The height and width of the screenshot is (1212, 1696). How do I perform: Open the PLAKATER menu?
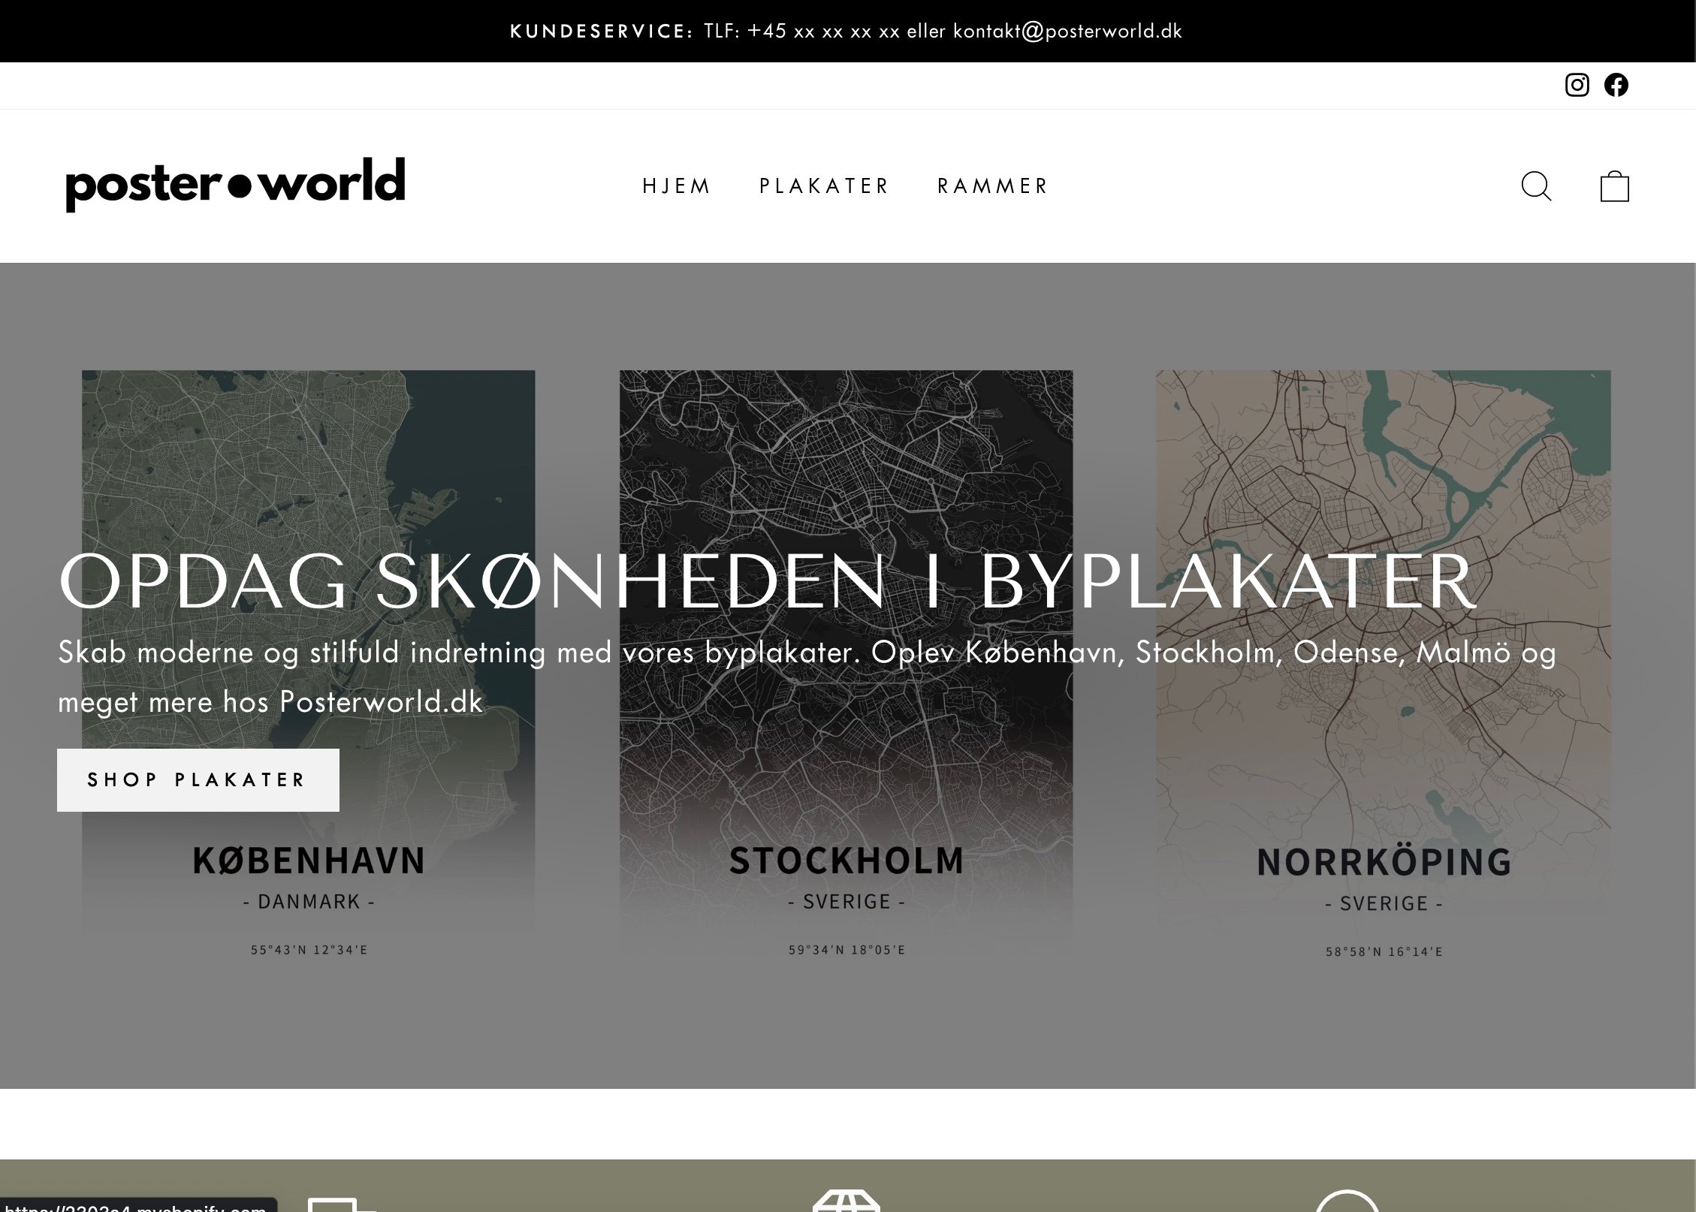[x=824, y=186]
